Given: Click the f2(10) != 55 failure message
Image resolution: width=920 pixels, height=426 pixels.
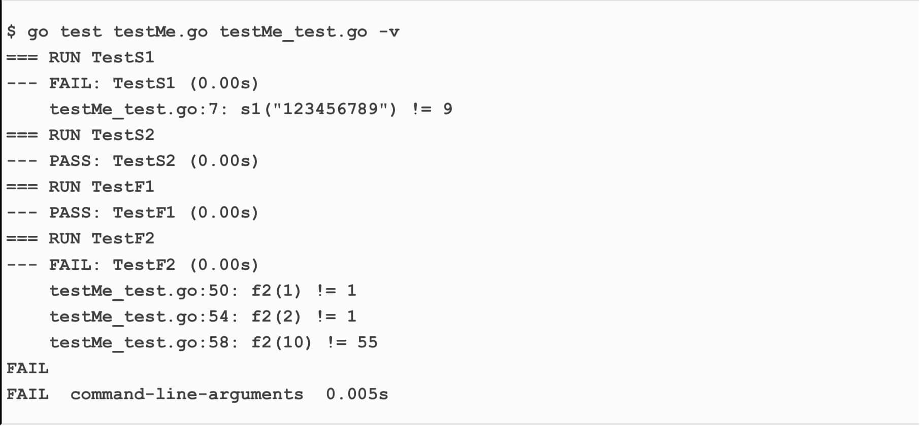Looking at the screenshot, I should pos(314,343).
